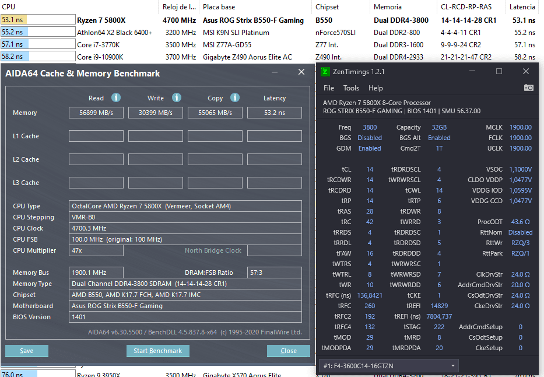Click the empty L3 Cache Latency field
This screenshot has height=377, width=544.
click(275, 183)
